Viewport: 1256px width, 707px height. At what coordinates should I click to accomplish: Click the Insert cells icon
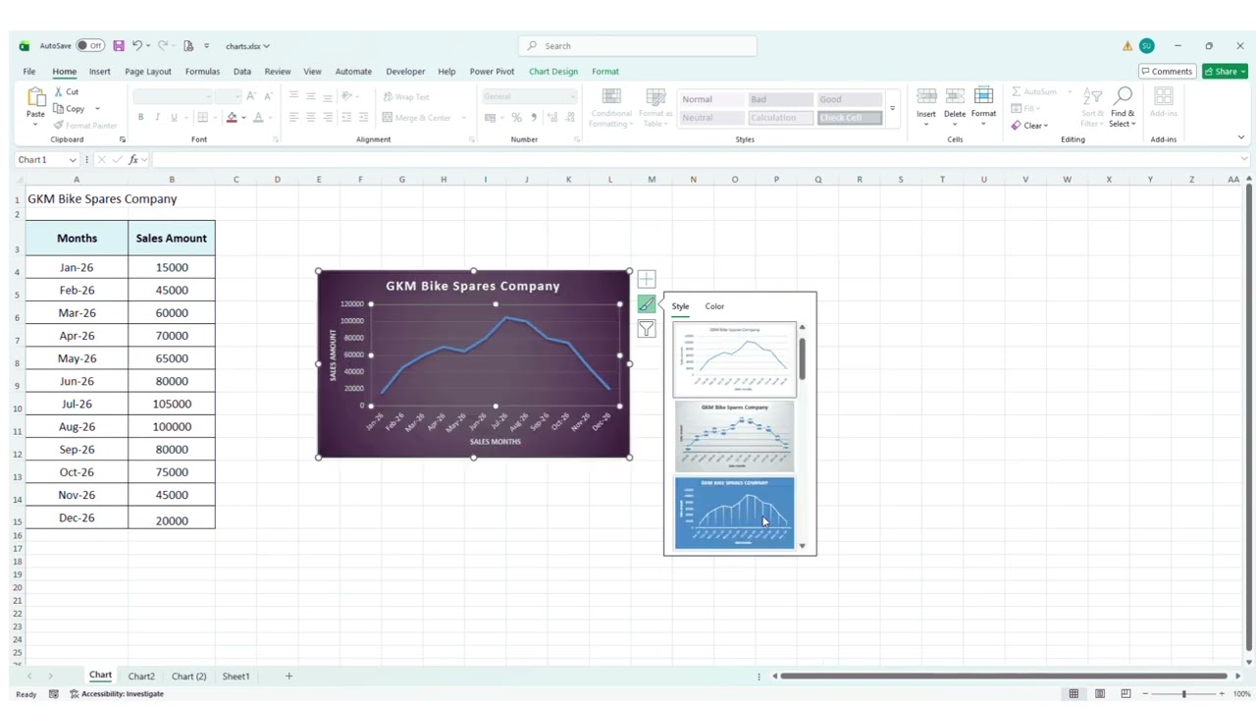(x=926, y=96)
